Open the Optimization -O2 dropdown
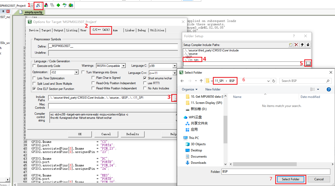The height and width of the screenshot is (186, 335). (x=76, y=72)
